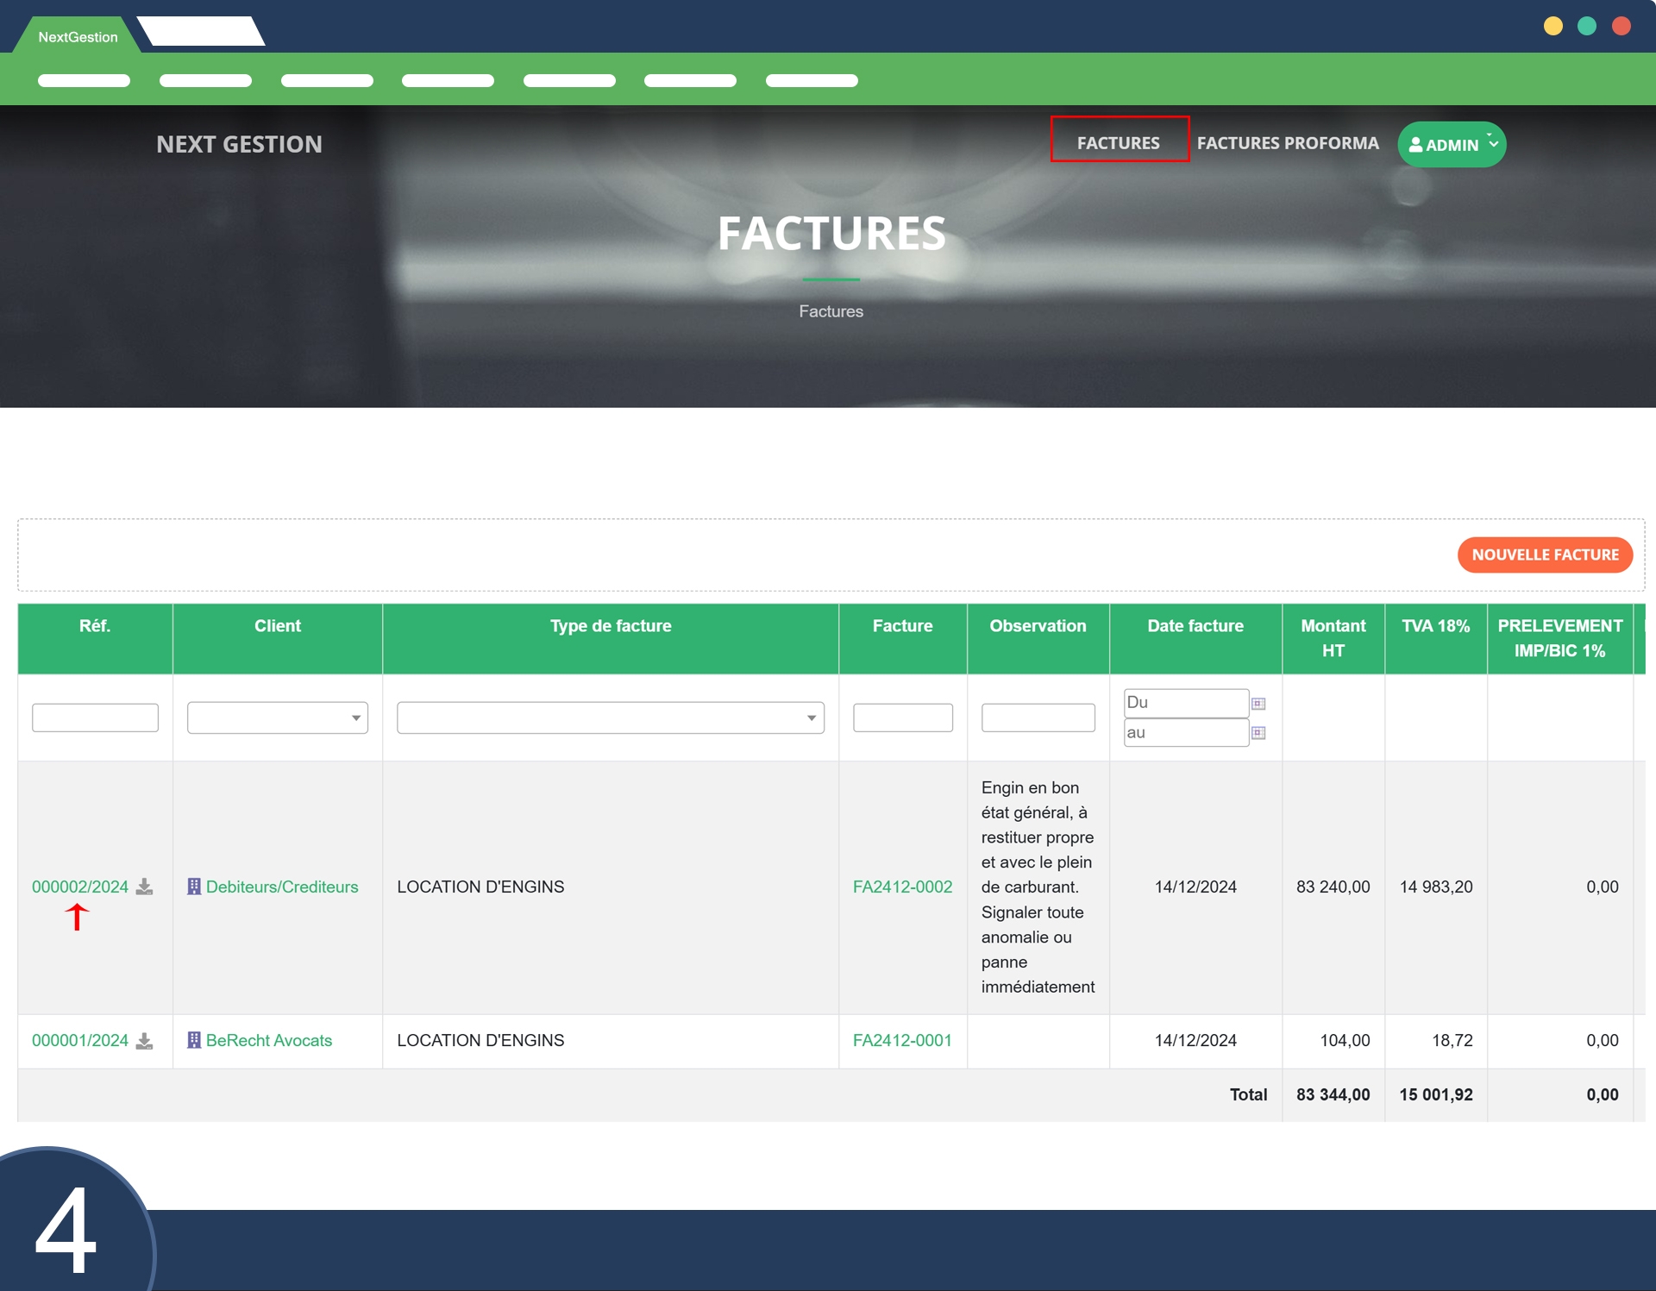Open the 'au' date calendar picker
Viewport: 1656px width, 1291px height.
[1258, 733]
